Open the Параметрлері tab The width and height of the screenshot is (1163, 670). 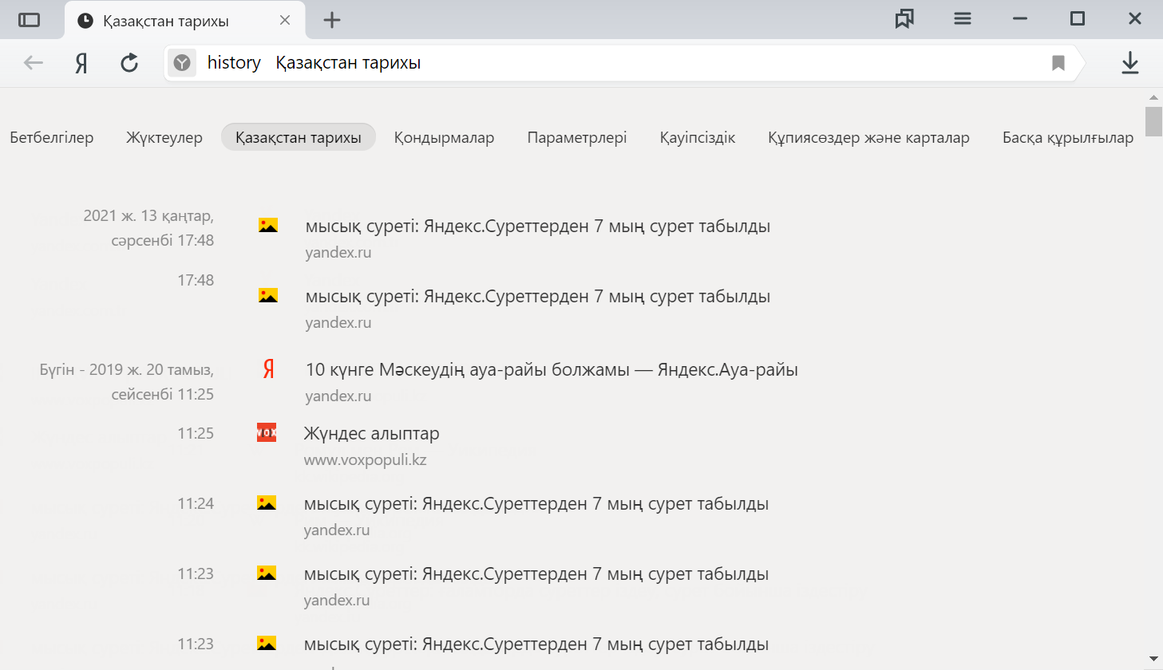[x=577, y=137]
